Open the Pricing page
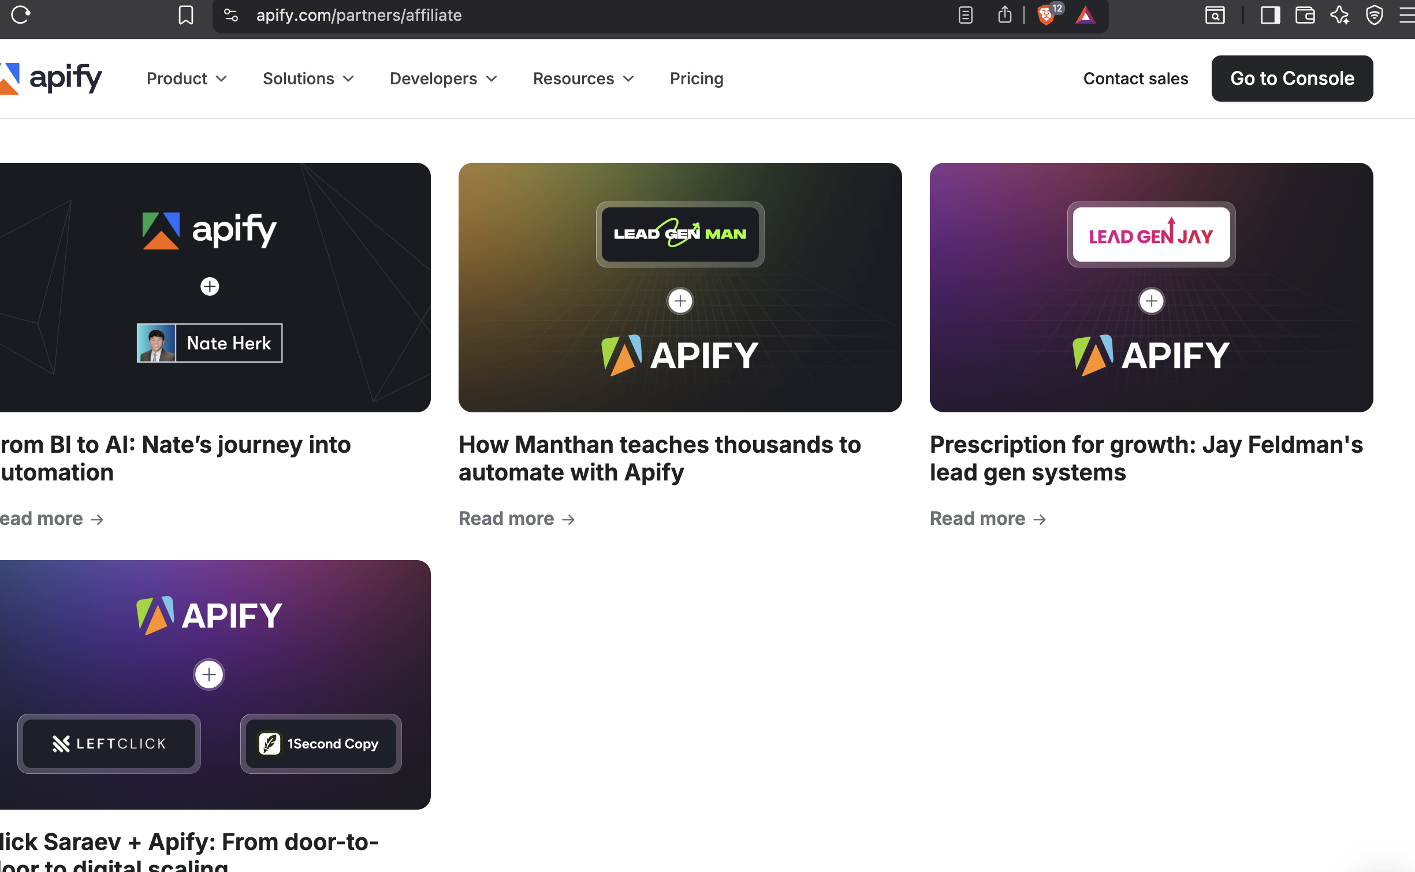The width and height of the screenshot is (1415, 872). [697, 79]
